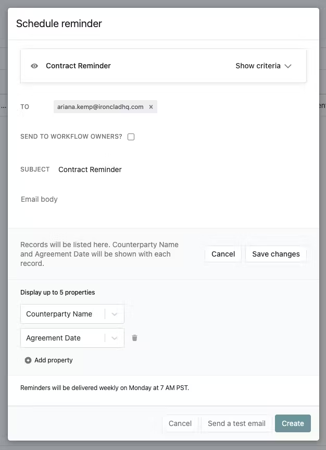Screen dimensions: 326x450
Task: Remove ariana.kemp@ironcladhq.com recipient with the x
Action: coord(151,107)
